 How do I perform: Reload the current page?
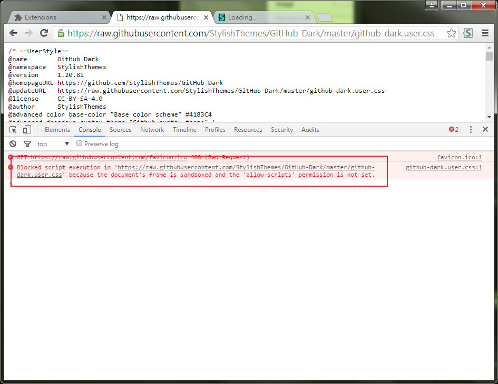[x=44, y=33]
